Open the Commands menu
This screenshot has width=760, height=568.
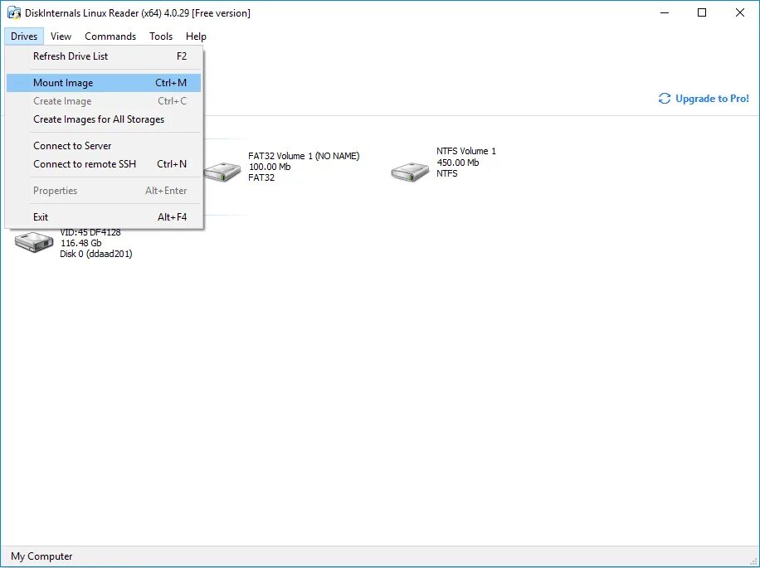[110, 36]
